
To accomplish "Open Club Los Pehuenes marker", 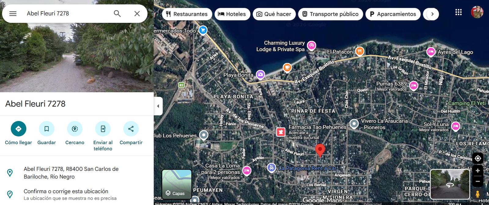I will [x=204, y=135].
